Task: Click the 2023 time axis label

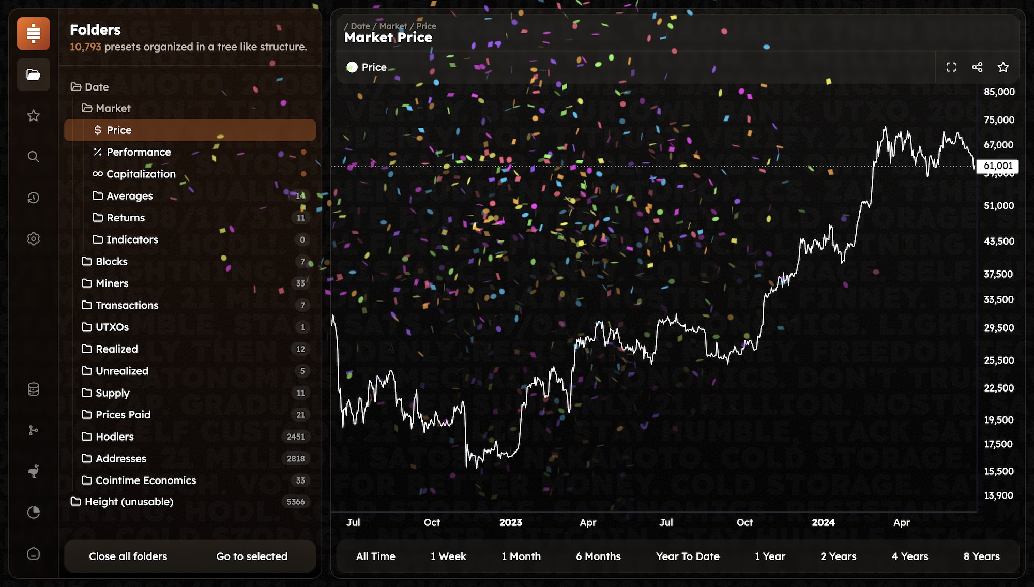Action: pos(511,522)
